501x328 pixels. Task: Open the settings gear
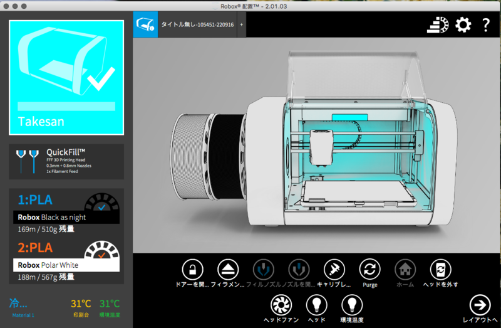click(x=463, y=24)
